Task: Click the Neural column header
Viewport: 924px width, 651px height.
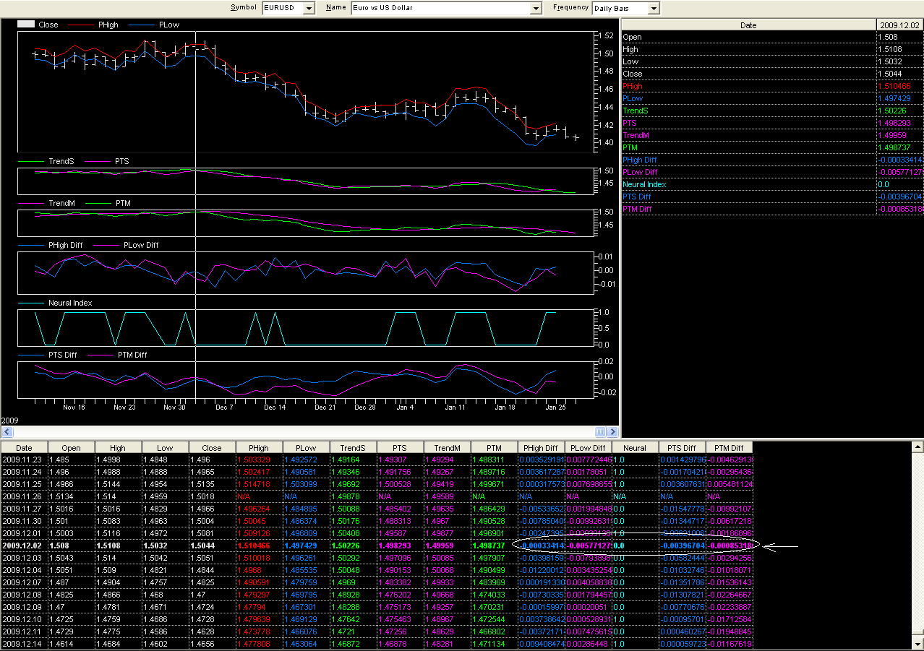Action: (x=635, y=448)
